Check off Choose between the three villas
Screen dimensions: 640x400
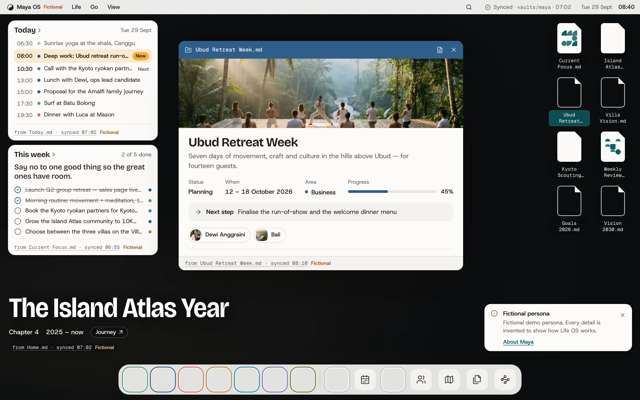click(x=18, y=232)
